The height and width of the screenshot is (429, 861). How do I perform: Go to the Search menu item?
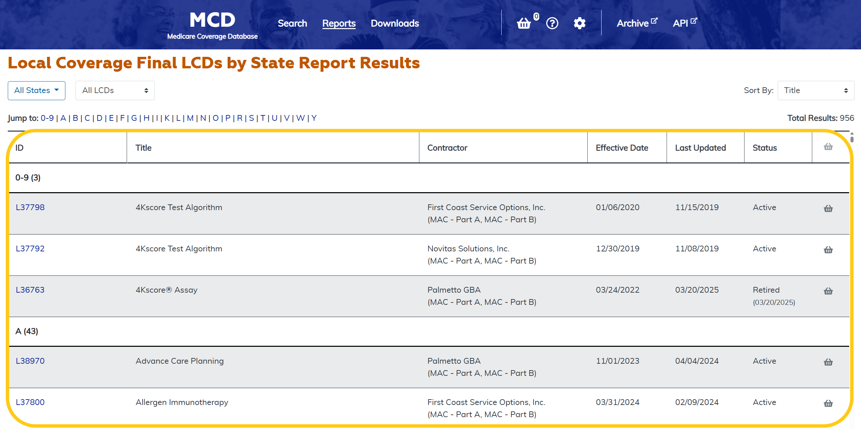(292, 23)
